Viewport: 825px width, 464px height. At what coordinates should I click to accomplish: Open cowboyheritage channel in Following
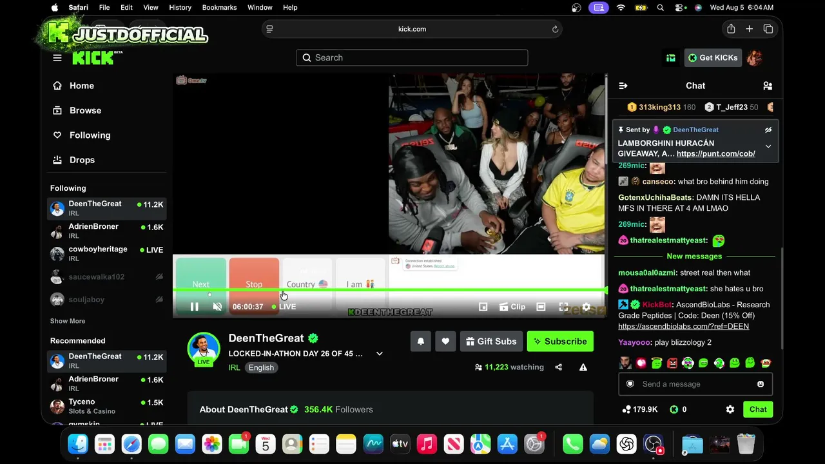pyautogui.click(x=107, y=253)
